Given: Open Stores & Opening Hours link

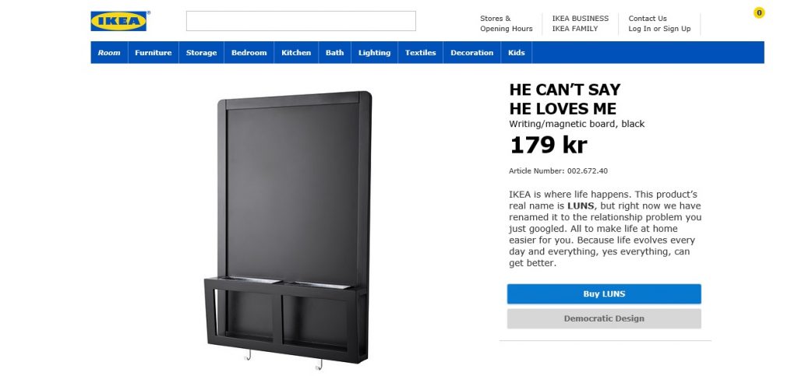Looking at the screenshot, I should (507, 23).
